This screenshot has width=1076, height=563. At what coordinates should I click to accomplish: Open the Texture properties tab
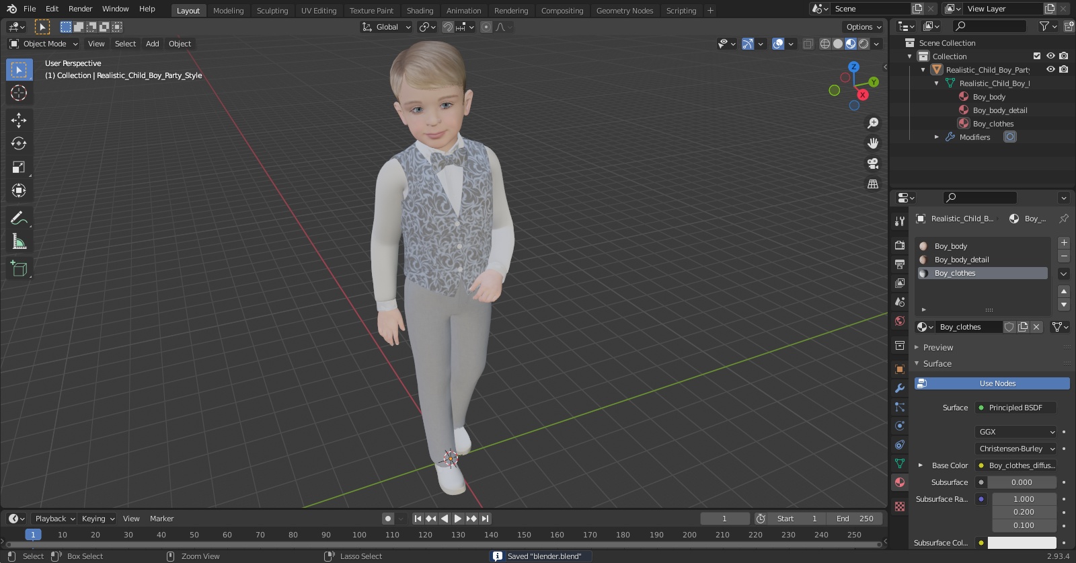[900, 506]
